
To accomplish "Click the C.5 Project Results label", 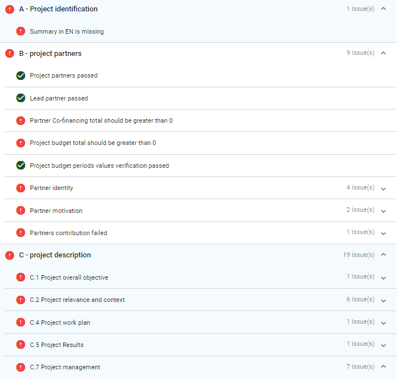I will tap(56, 345).
